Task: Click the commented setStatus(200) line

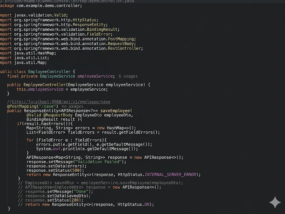Action: coord(50,200)
